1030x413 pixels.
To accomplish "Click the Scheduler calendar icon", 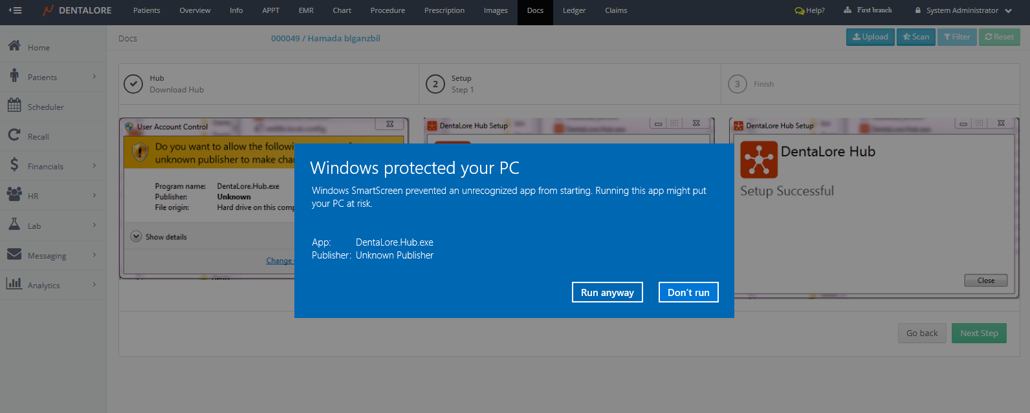I will coord(14,105).
